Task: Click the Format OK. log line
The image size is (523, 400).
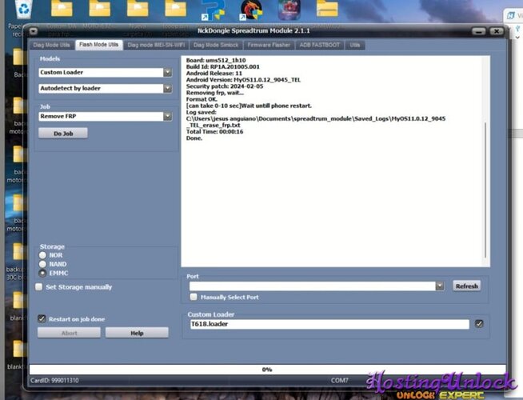Action: point(202,99)
